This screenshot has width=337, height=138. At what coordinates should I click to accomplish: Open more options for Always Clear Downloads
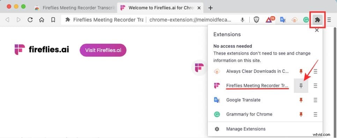315,71
